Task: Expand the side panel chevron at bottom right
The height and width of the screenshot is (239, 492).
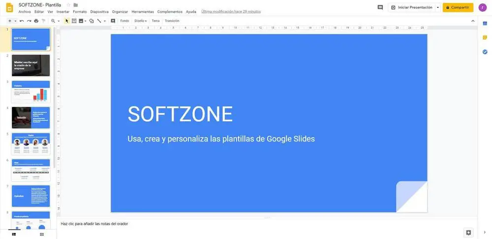Action: [x=485, y=233]
